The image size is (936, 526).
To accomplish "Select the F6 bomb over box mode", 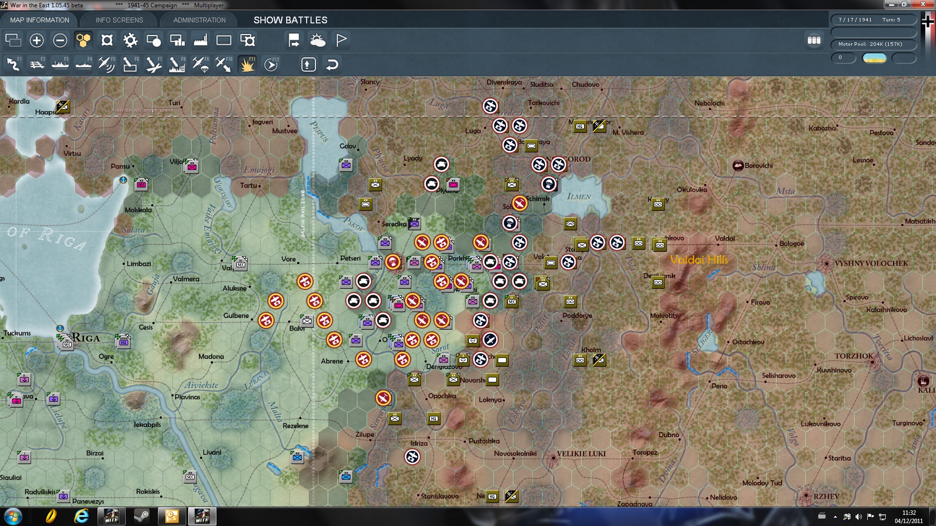I will pos(130,64).
